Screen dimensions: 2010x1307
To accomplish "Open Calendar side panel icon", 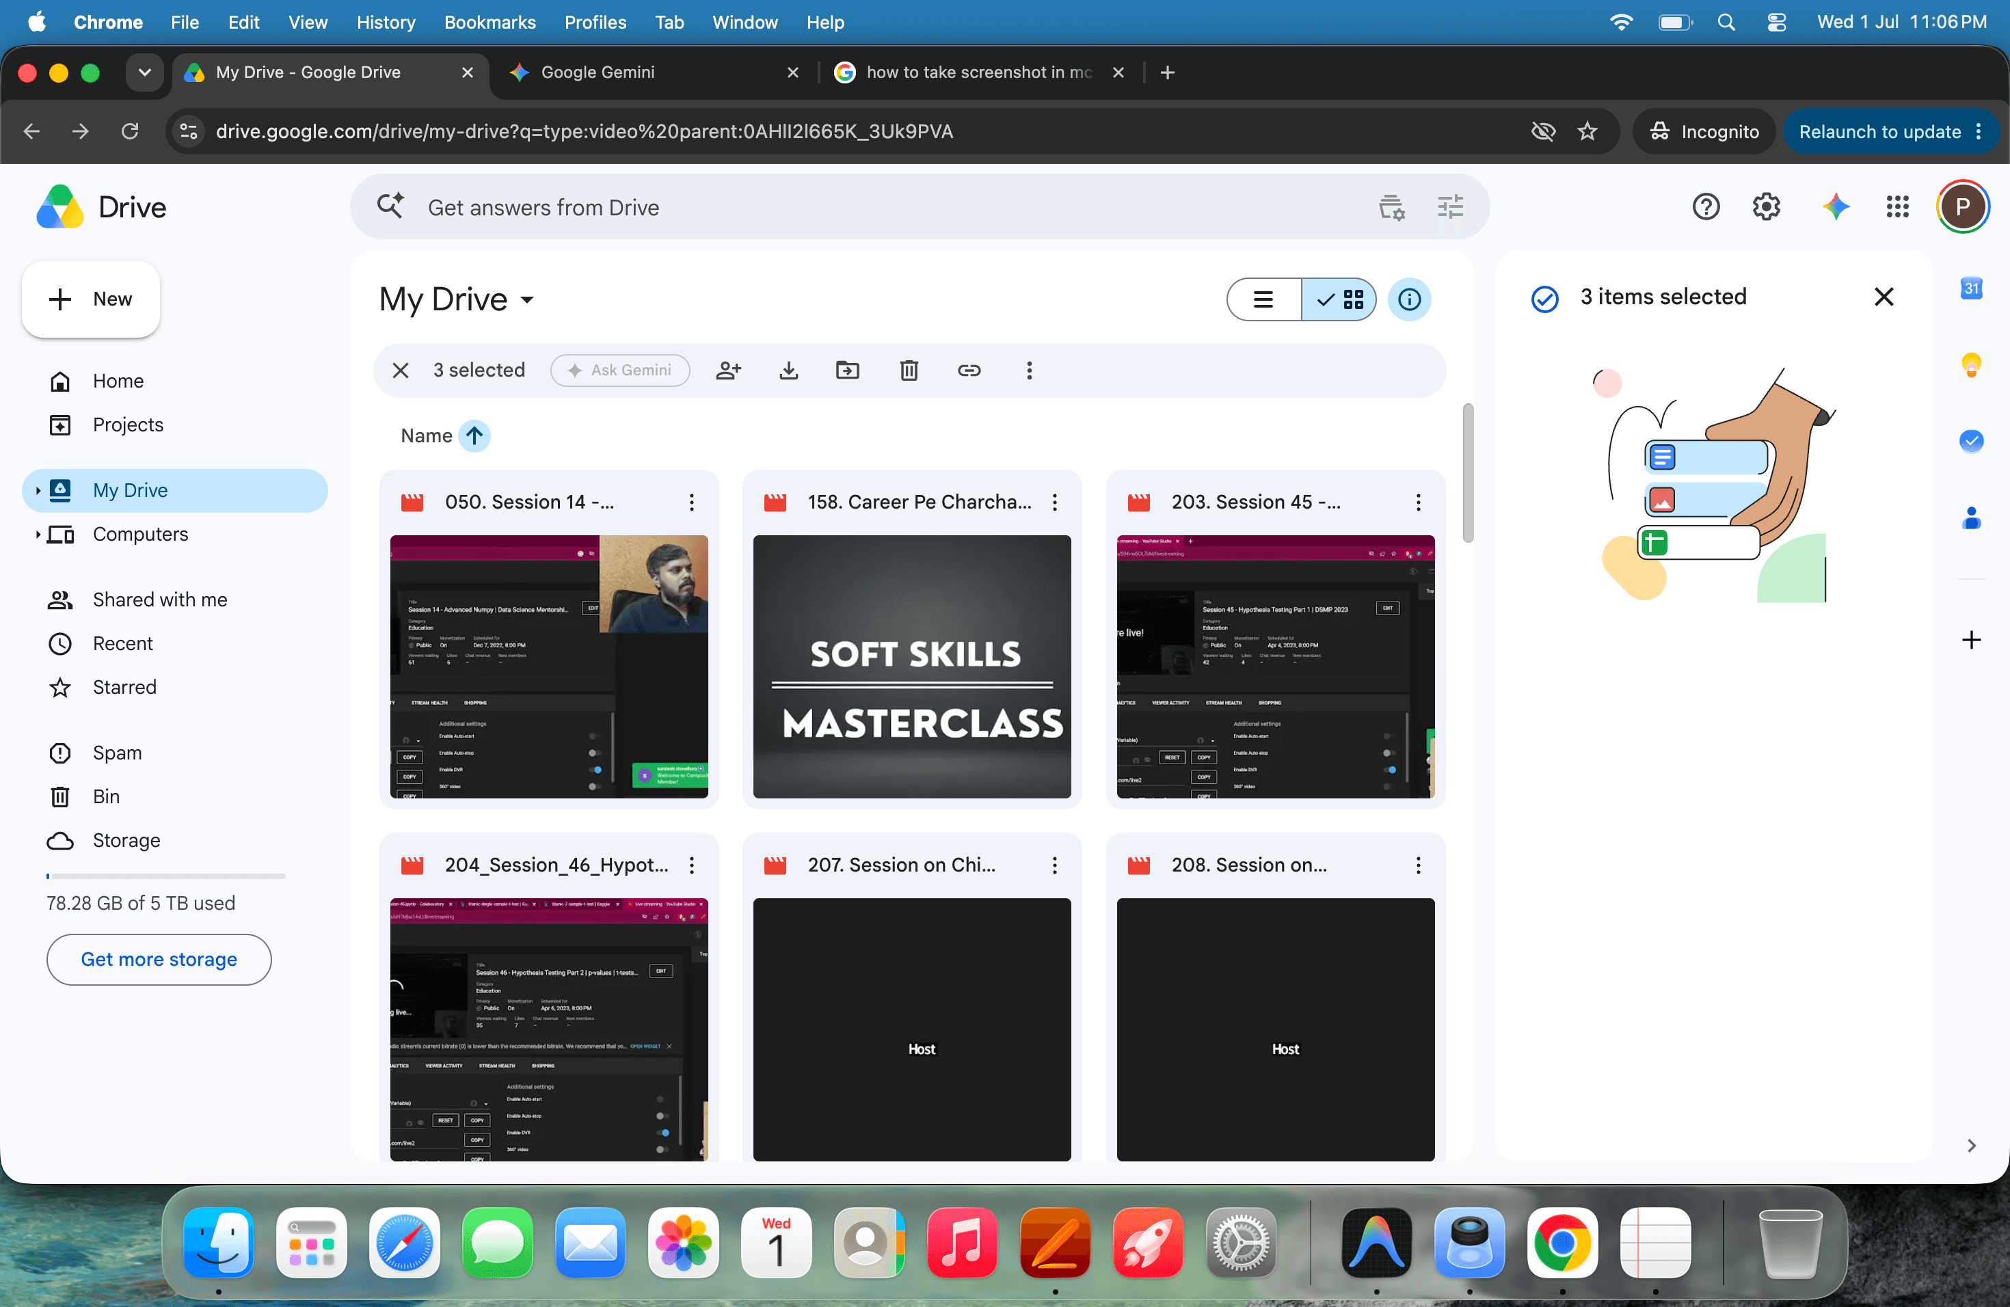I will click(x=1971, y=288).
